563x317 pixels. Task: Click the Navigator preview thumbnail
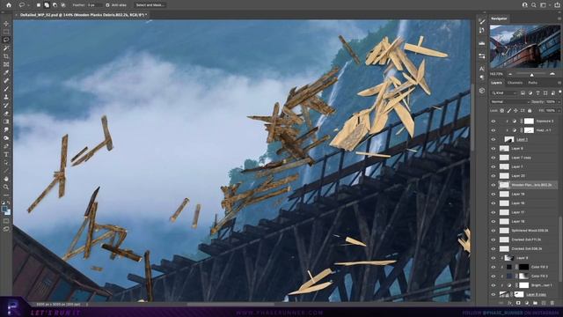525,47
